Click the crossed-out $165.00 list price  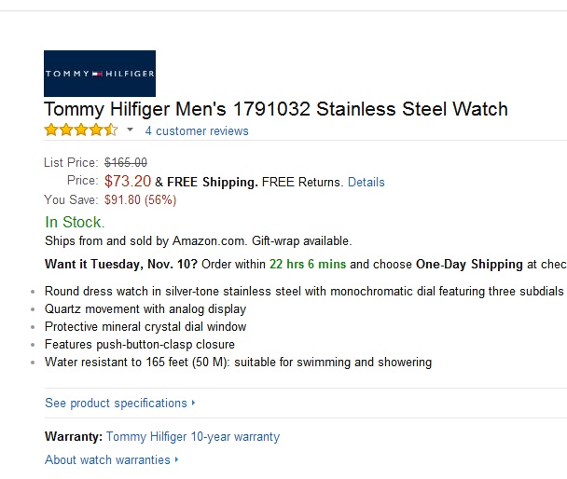(126, 163)
